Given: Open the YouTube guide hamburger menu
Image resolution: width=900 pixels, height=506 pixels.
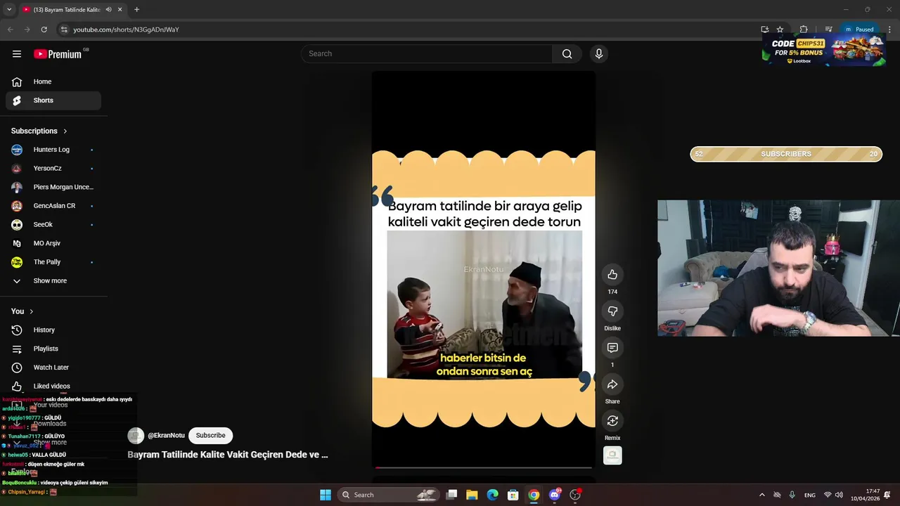Looking at the screenshot, I should point(17,54).
